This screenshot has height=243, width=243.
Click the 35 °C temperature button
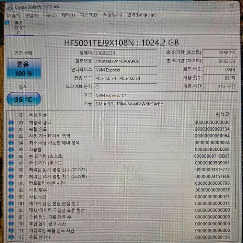point(24,99)
